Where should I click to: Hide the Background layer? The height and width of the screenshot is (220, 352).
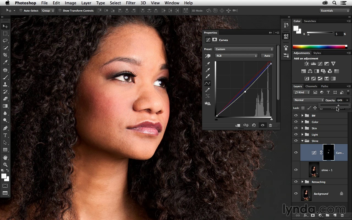[296, 194]
